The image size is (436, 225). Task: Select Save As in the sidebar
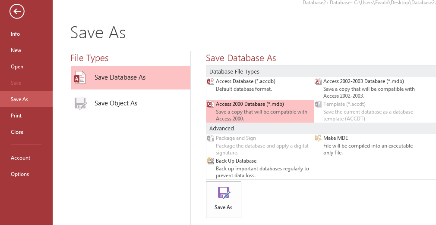(x=26, y=99)
